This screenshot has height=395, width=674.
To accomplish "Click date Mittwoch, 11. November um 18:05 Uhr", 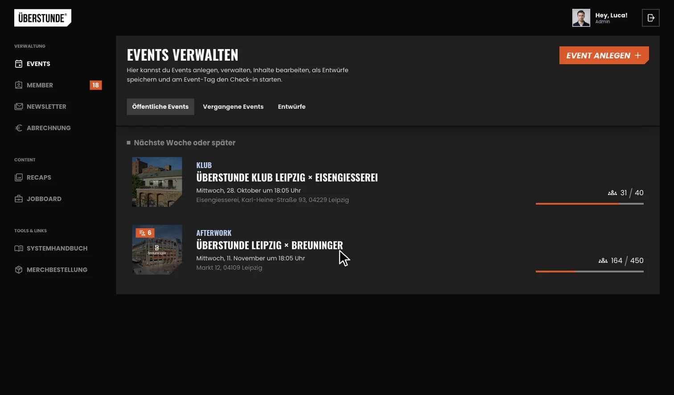I will tap(251, 258).
